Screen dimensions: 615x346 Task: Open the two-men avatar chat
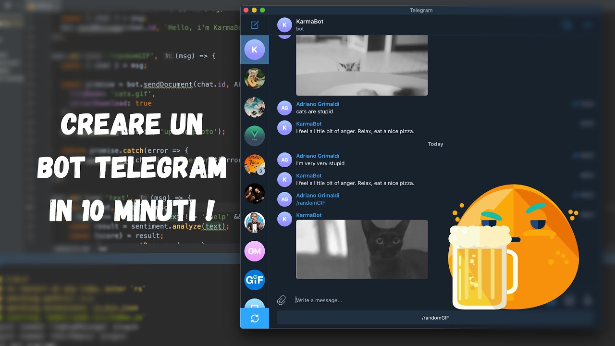pyautogui.click(x=255, y=194)
